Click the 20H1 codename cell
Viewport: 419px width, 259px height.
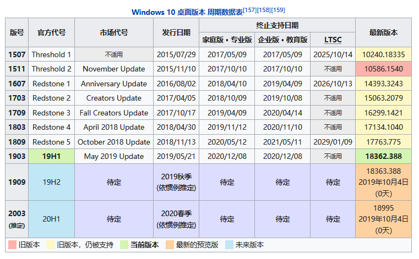click(51, 219)
